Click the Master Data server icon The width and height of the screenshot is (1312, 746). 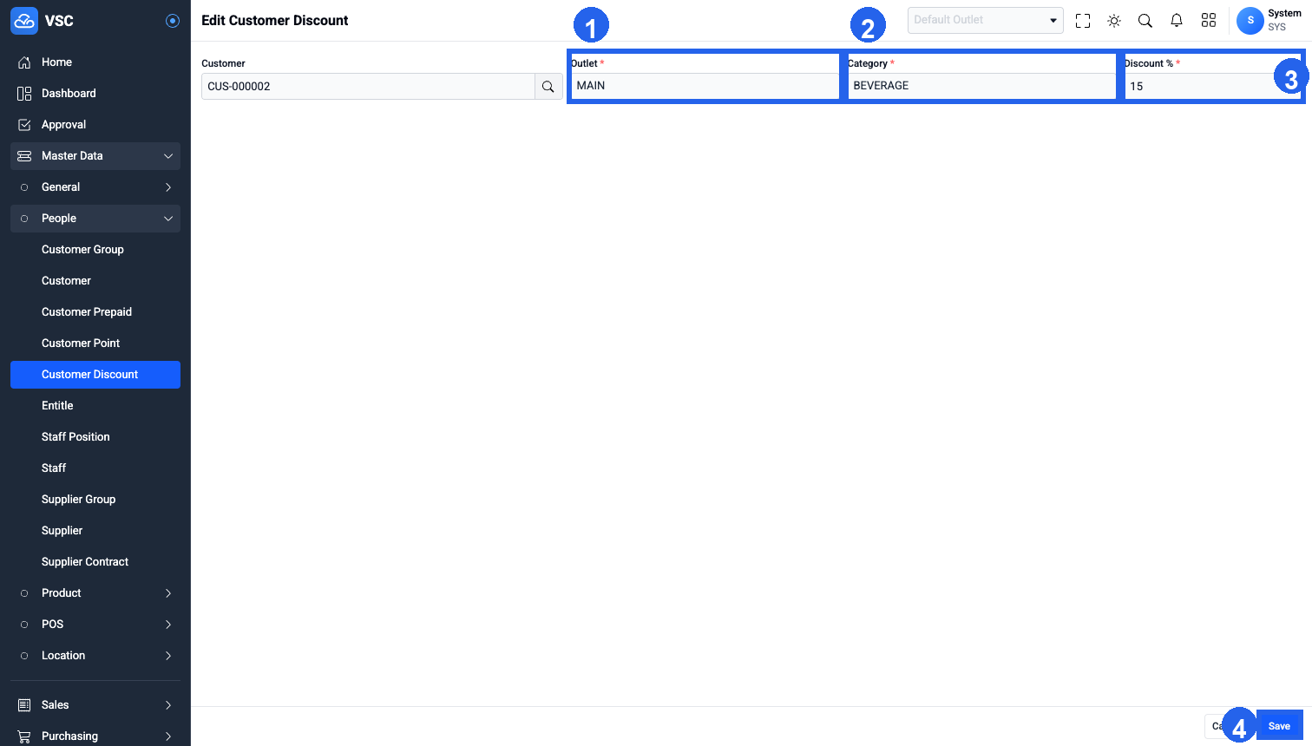24,156
